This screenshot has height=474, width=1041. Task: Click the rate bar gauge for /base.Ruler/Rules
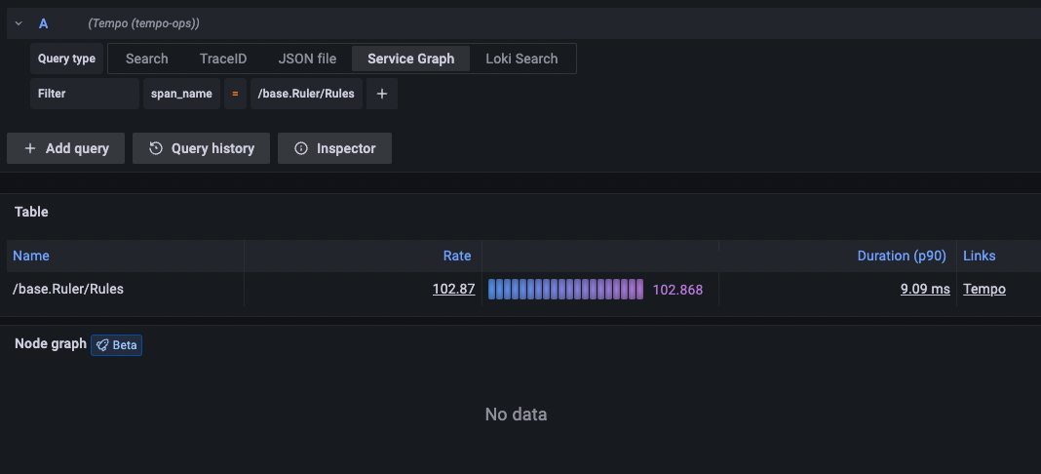tap(565, 290)
